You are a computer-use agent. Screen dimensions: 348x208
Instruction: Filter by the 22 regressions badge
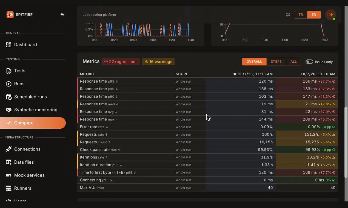[x=121, y=62]
